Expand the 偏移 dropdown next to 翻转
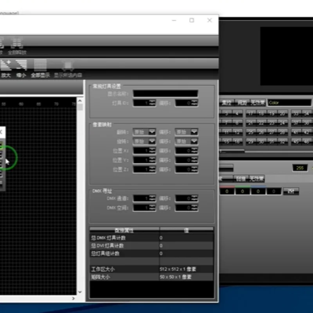This screenshot has width=313, height=313. 187,132
